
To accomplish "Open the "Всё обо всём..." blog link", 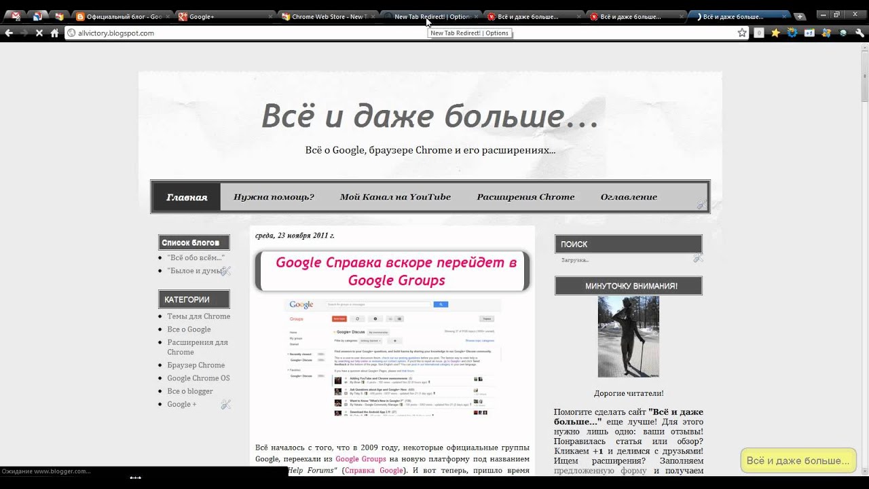I will tap(196, 257).
